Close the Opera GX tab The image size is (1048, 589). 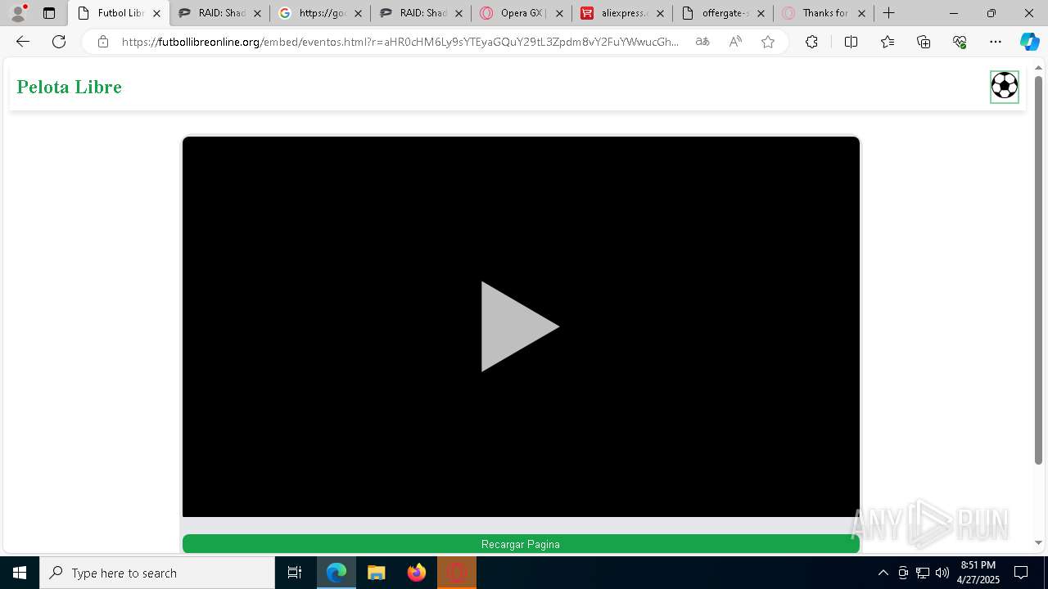[559, 14]
